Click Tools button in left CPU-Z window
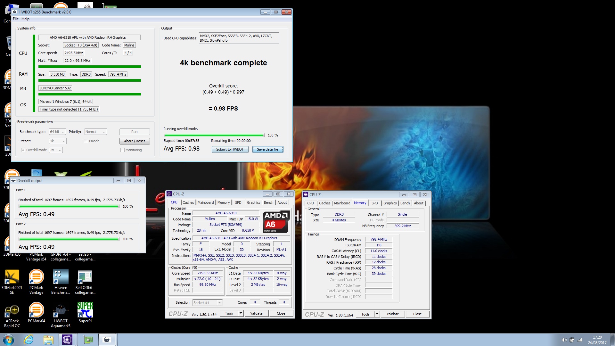615x346 pixels. click(229, 313)
